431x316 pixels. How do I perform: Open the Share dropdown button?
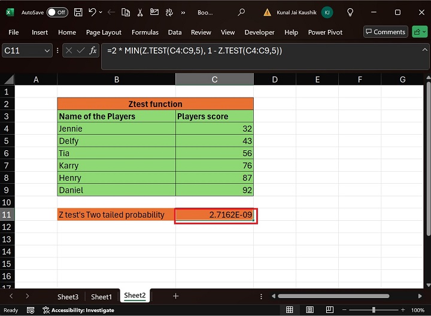(x=420, y=32)
